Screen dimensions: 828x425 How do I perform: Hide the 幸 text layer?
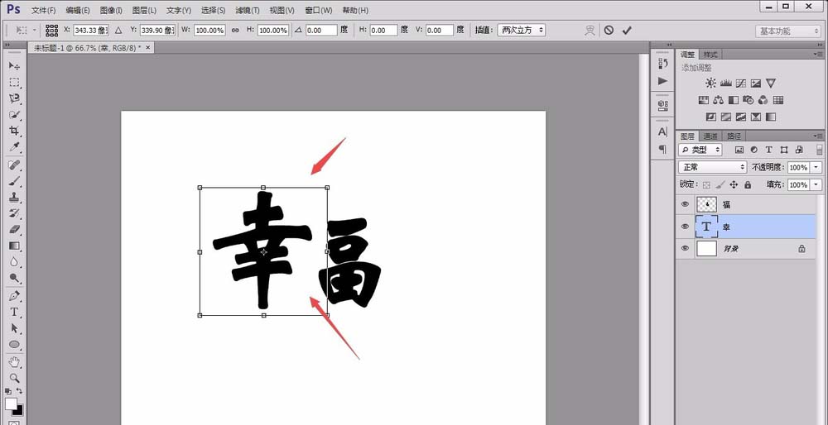[685, 227]
